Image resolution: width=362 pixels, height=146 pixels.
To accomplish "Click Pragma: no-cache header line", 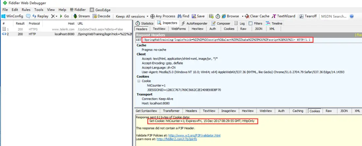I will pyautogui.click(x=154, y=49).
